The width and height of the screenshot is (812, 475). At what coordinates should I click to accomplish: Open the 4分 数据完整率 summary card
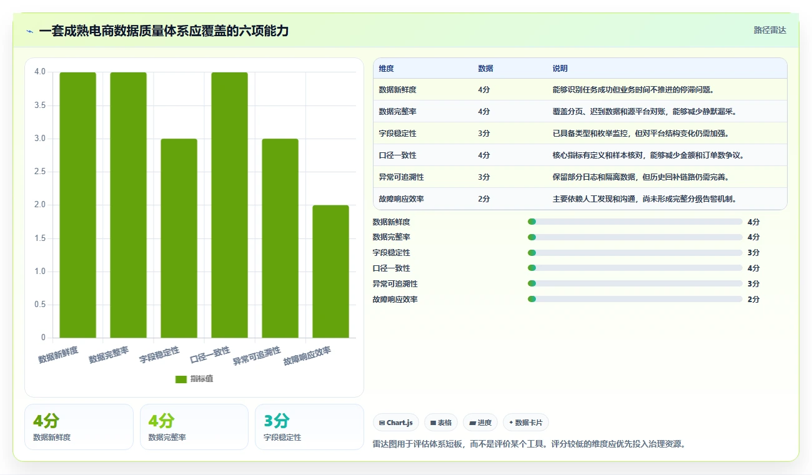194,427
